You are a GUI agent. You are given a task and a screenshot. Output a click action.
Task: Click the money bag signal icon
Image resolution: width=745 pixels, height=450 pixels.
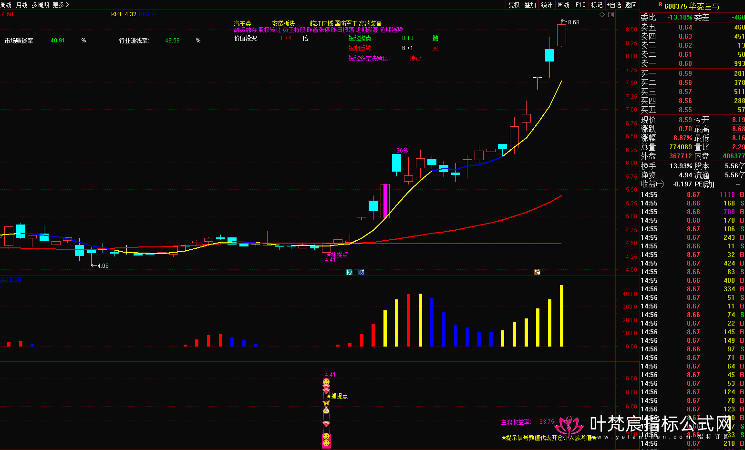click(x=326, y=410)
